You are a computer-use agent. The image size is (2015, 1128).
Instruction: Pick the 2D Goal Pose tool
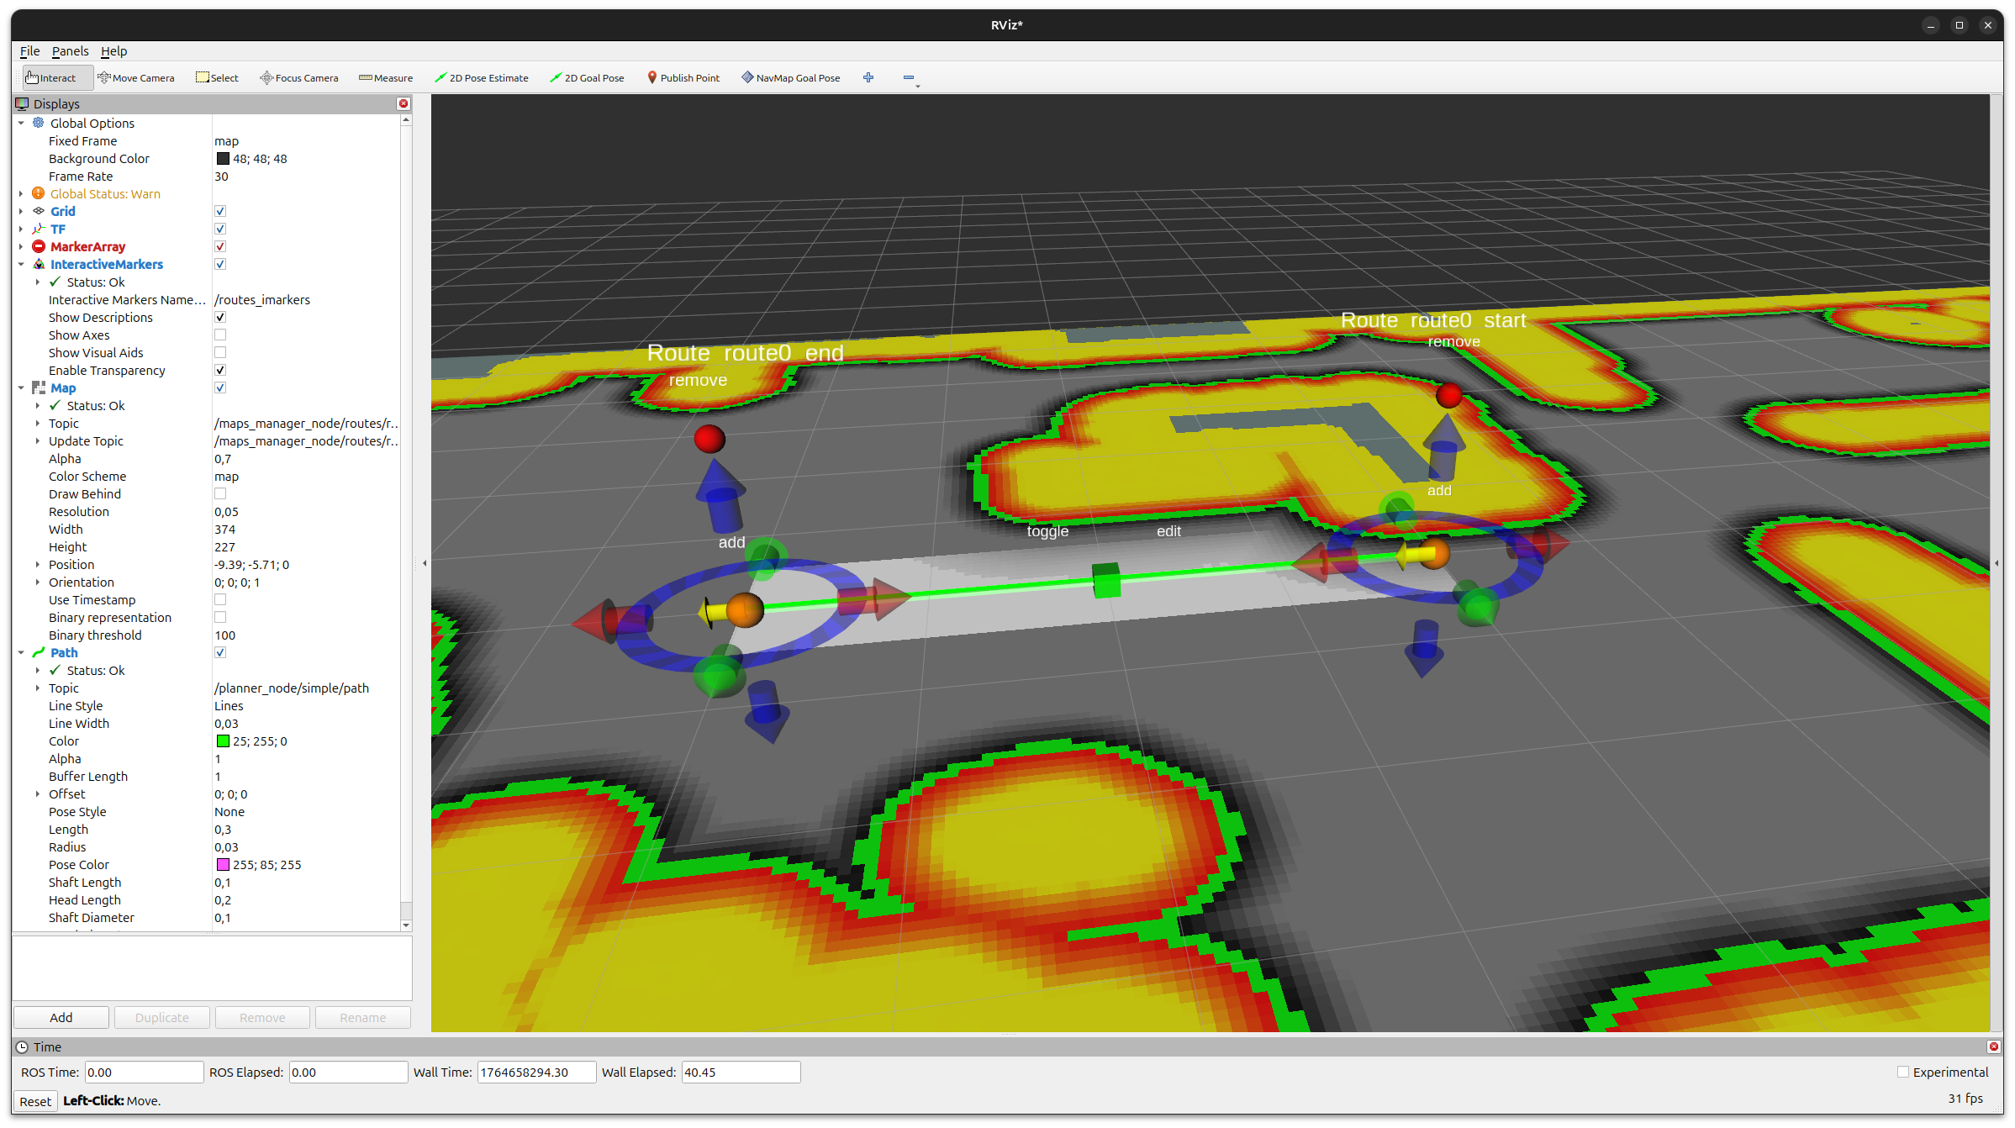pos(587,77)
